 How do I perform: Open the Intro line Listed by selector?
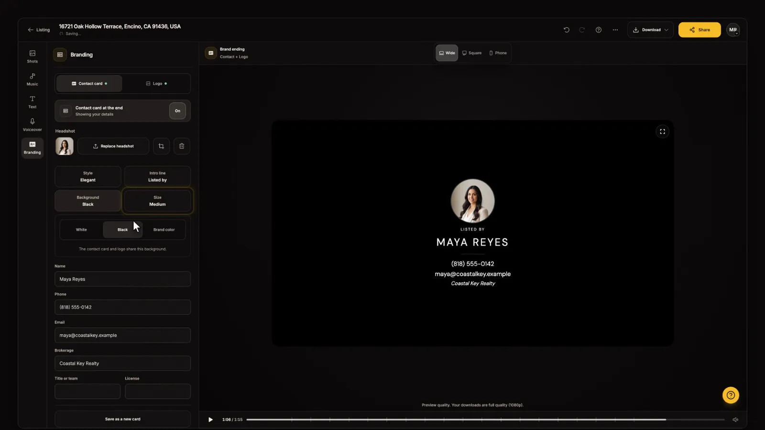coord(157,177)
